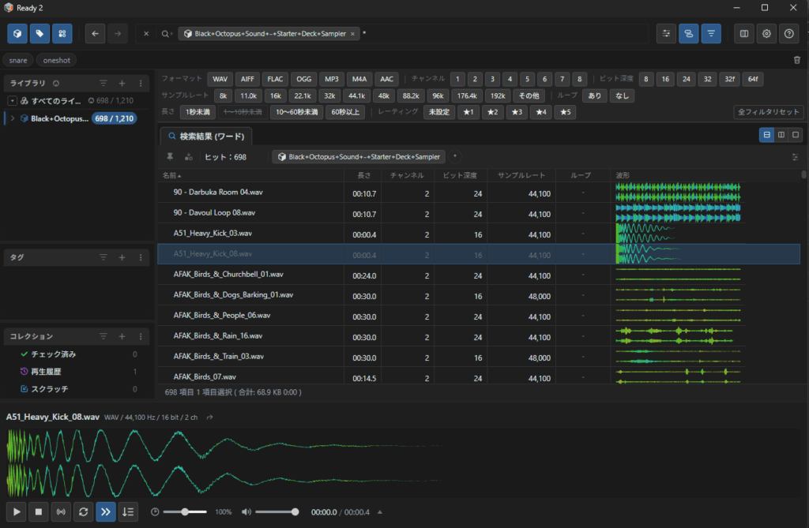Select the AFAK_Birds_&_Rain_16.wav row
This screenshot has width=809, height=528.
pyautogui.click(x=479, y=336)
